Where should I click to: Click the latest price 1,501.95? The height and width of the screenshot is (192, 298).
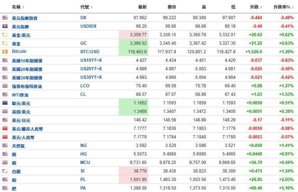(x=138, y=180)
